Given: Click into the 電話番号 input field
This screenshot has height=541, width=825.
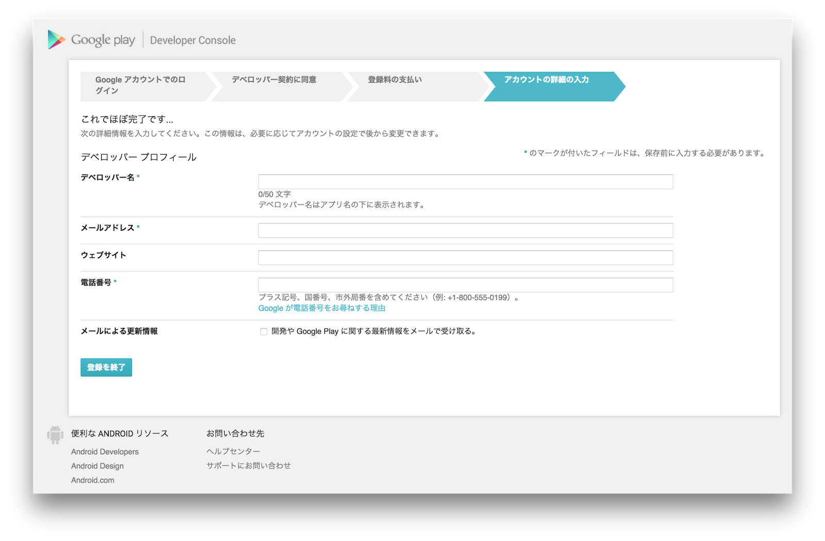Looking at the screenshot, I should pyautogui.click(x=464, y=284).
